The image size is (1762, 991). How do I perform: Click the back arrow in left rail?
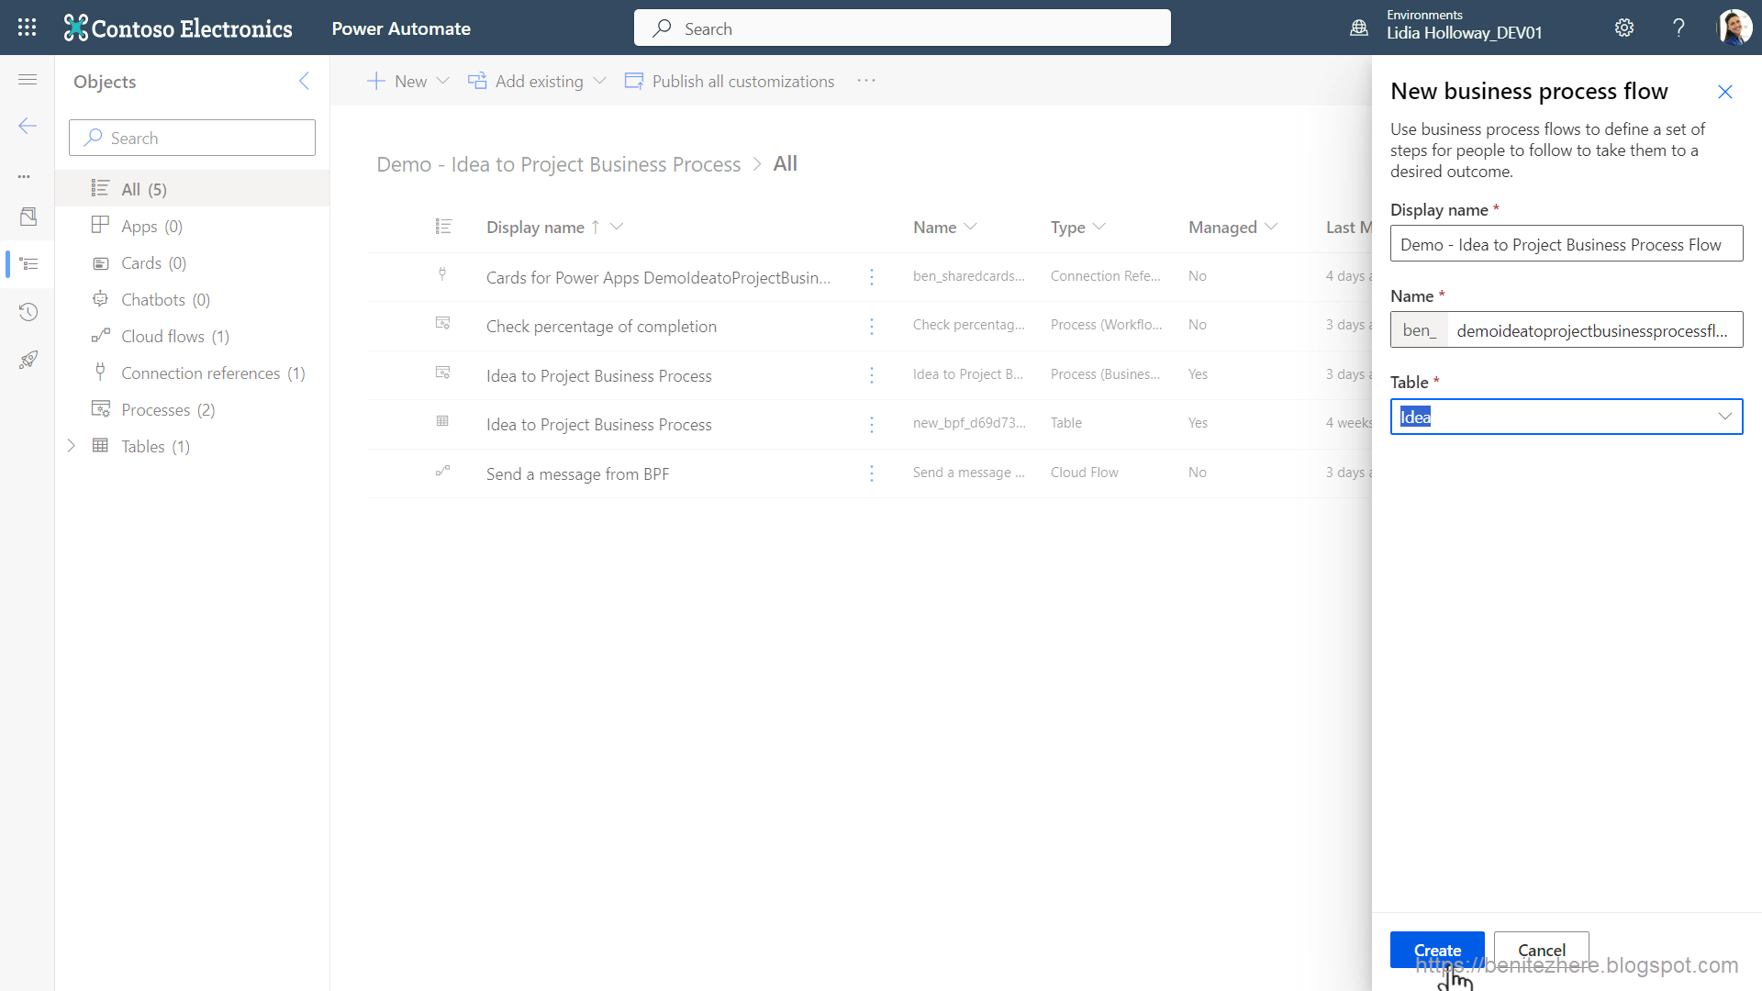pos(28,126)
